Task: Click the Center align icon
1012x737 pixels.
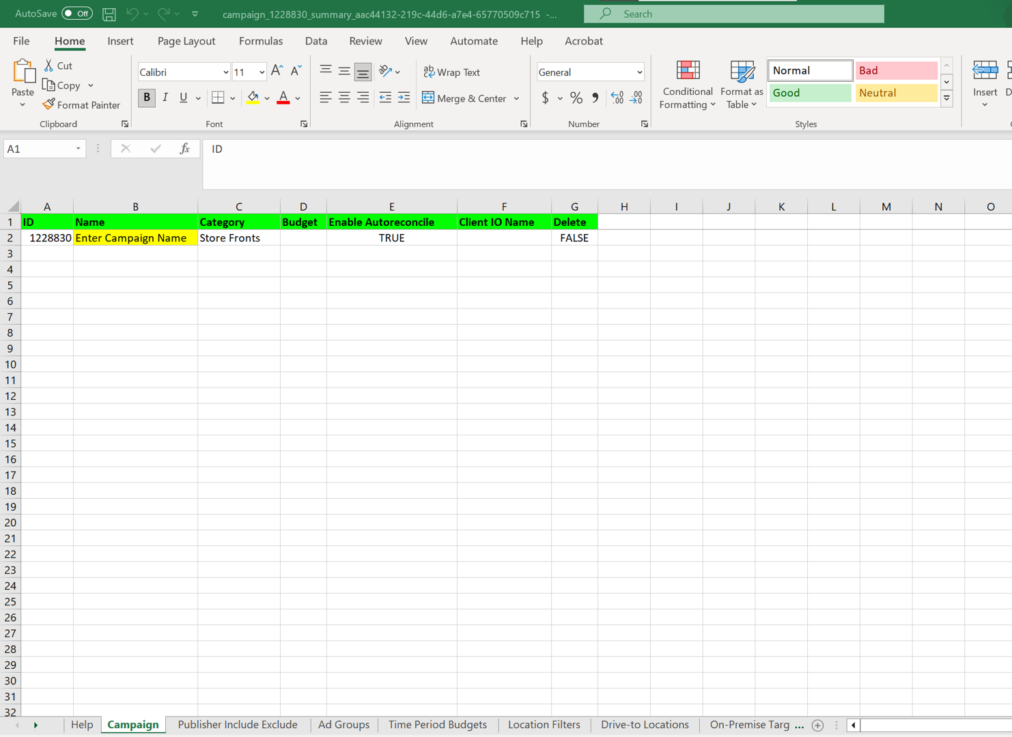Action: (x=344, y=98)
